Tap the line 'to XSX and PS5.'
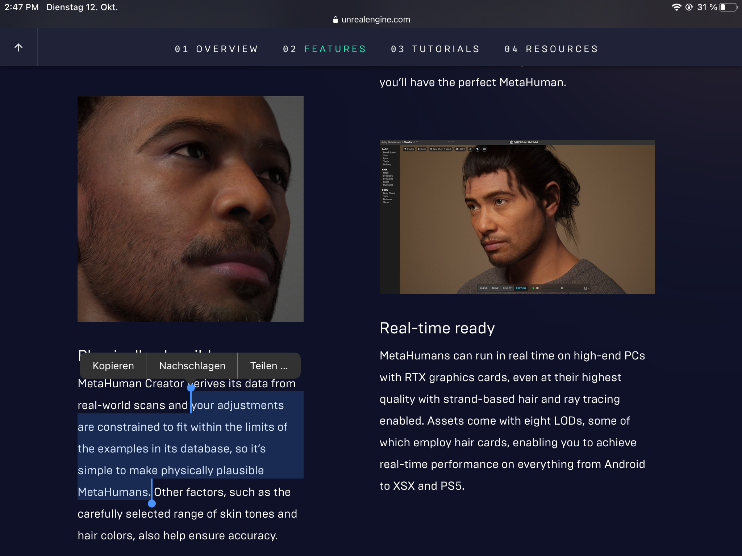Image resolution: width=742 pixels, height=556 pixels. [x=422, y=486]
